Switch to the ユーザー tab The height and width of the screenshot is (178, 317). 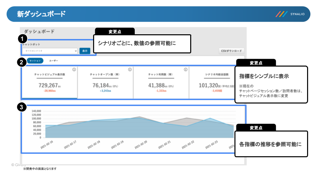(53, 61)
